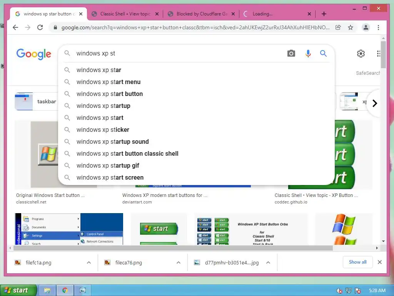Start voice search with microphone
This screenshot has width=394, height=296.
(x=308, y=53)
